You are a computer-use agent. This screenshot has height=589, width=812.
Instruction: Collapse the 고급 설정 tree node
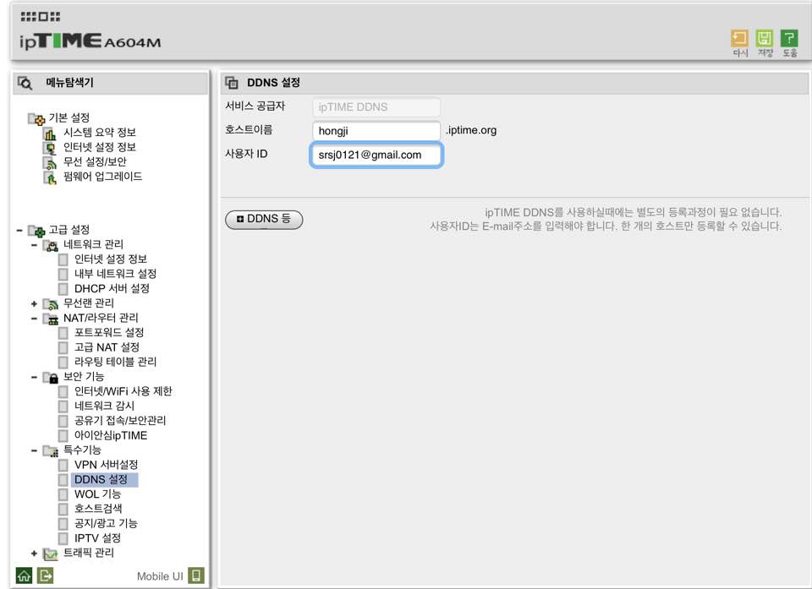coord(19,231)
